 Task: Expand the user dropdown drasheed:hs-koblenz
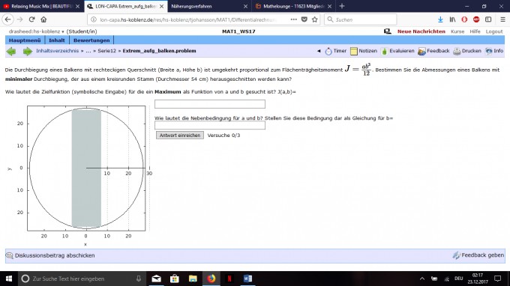click(x=36, y=31)
